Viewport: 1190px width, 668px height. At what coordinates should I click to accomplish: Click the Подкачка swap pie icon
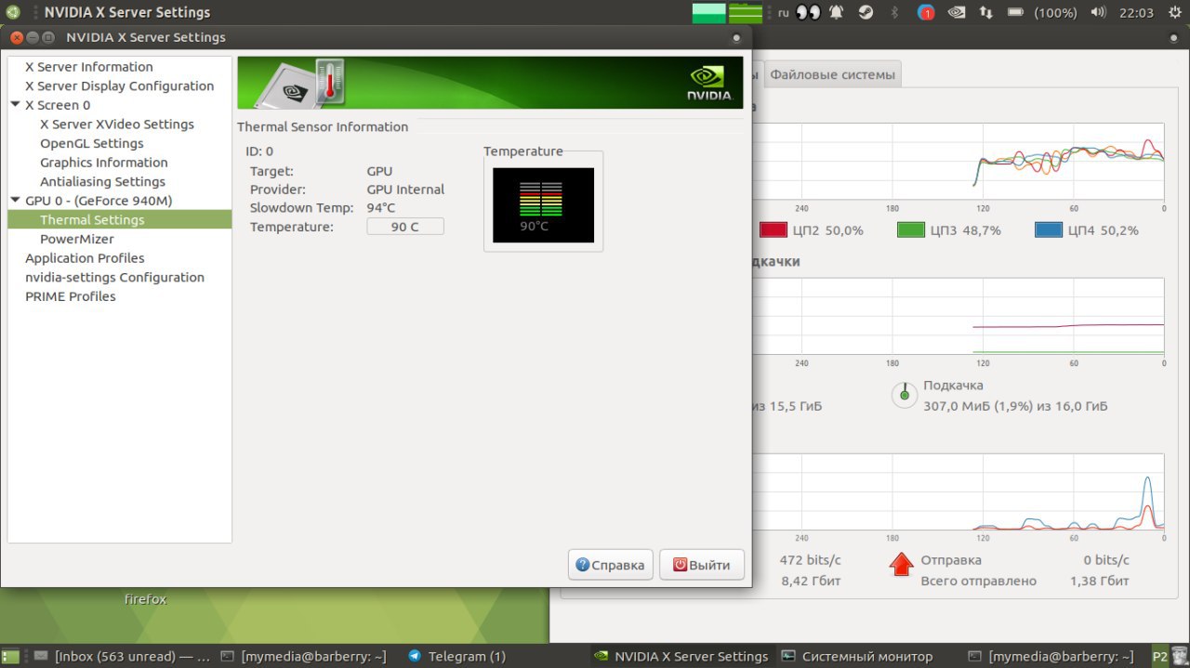click(904, 395)
